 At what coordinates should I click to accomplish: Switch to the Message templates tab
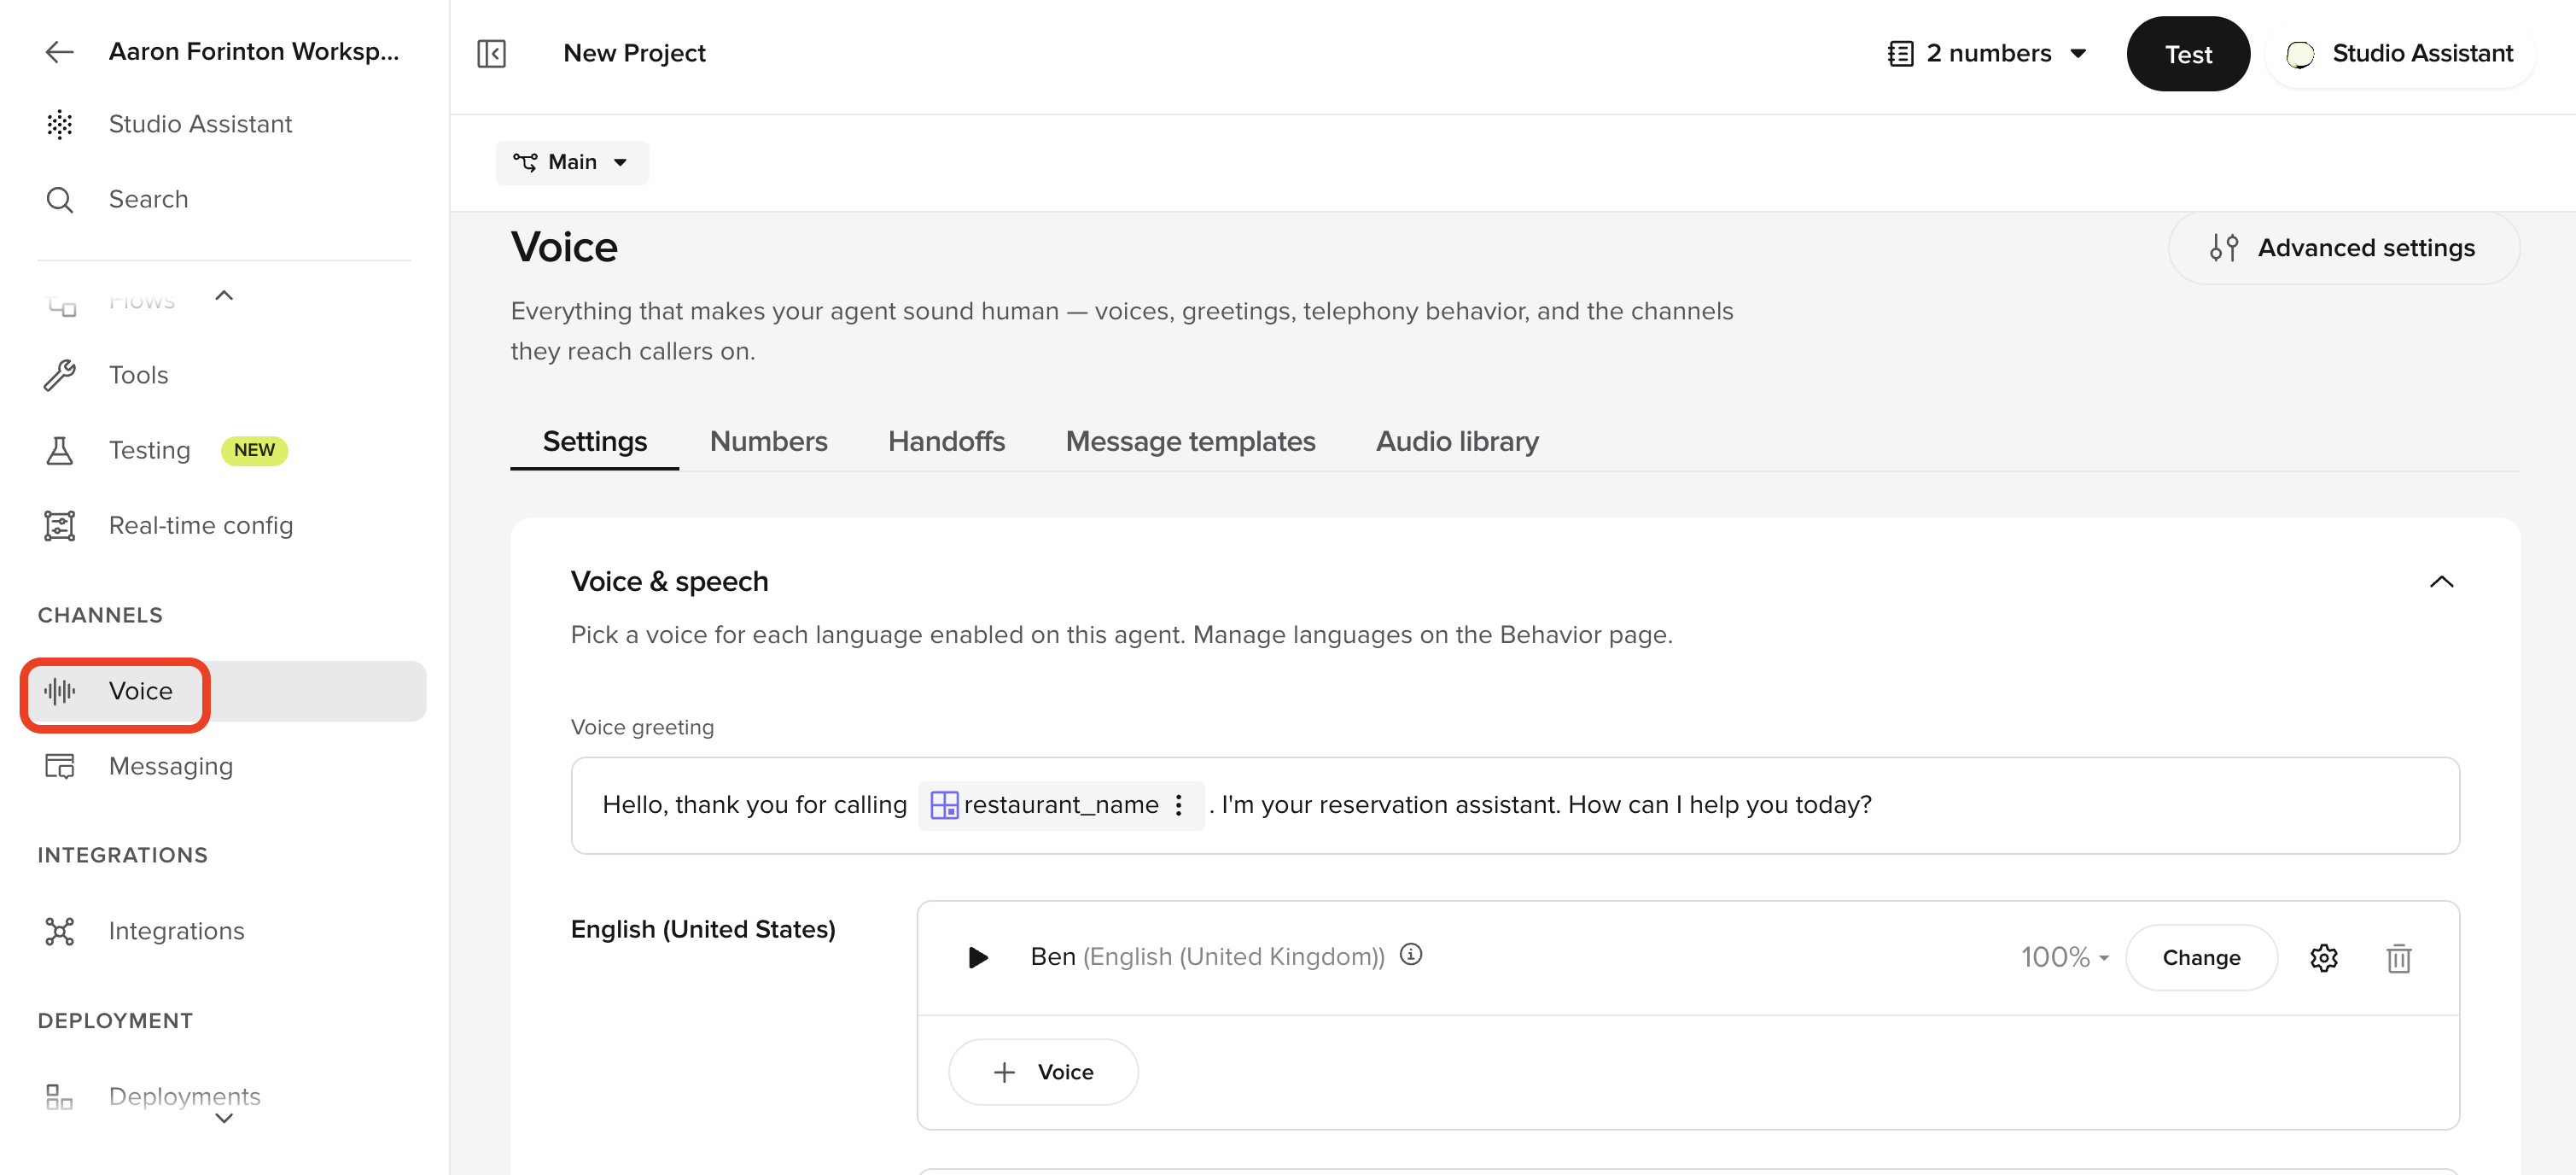1190,441
